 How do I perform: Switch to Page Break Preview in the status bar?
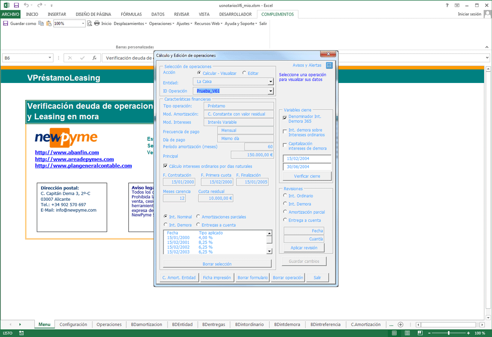tap(420, 333)
